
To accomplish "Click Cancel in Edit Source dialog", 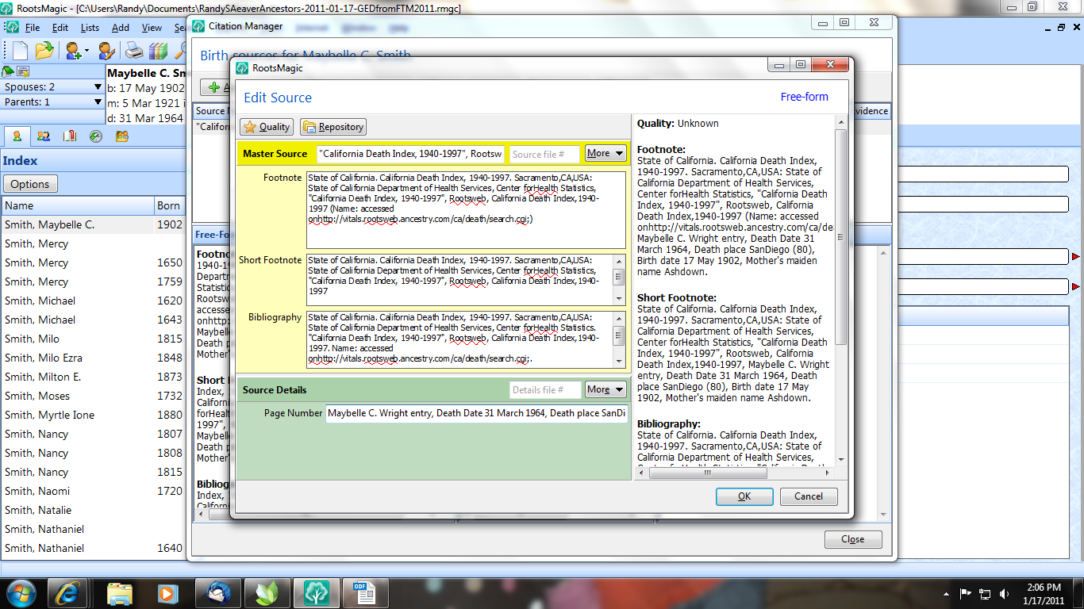I will click(x=809, y=496).
